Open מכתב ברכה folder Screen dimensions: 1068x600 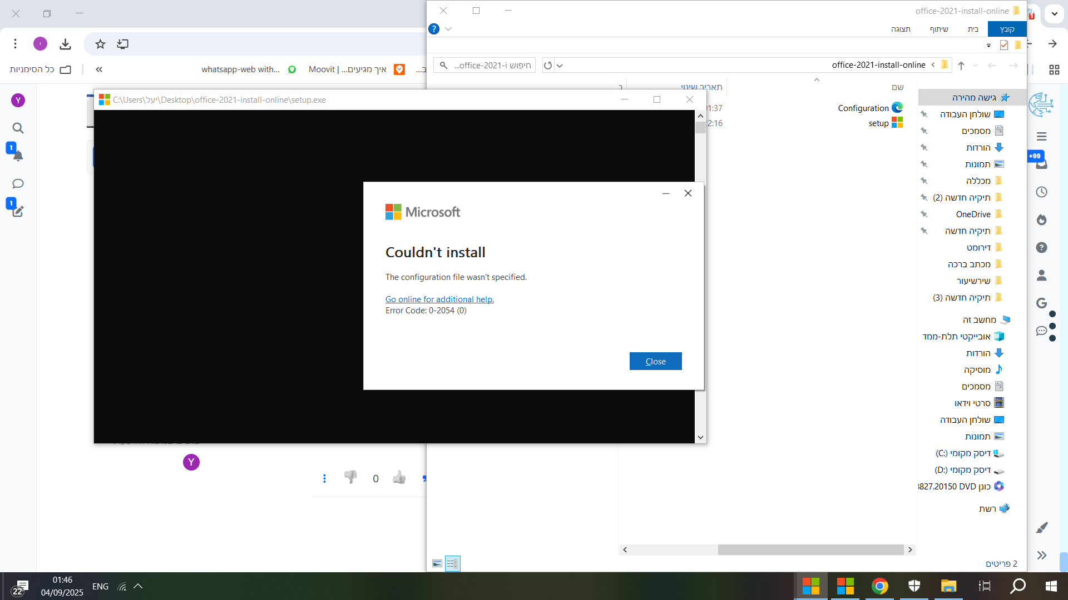coord(975,264)
